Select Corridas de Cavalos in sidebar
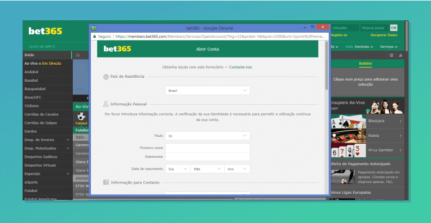The image size is (431, 223). pos(47,114)
